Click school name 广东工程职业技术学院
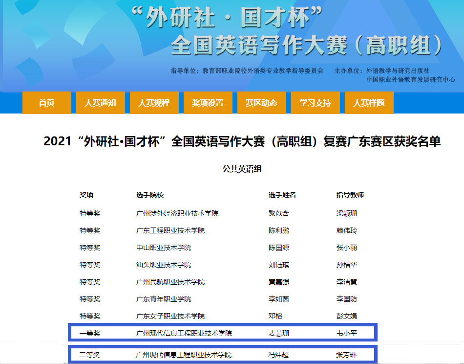464x364 pixels. click(x=170, y=230)
